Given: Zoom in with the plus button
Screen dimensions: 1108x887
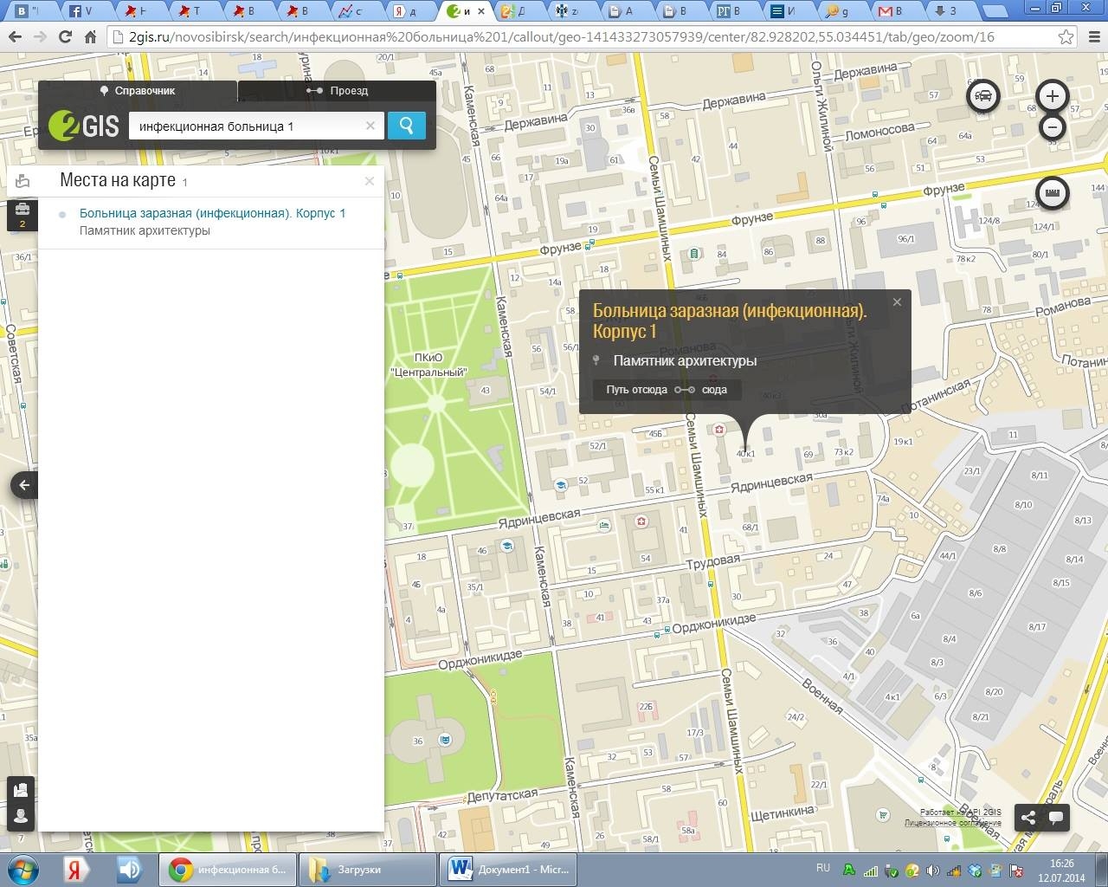Looking at the screenshot, I should pos(1052,96).
